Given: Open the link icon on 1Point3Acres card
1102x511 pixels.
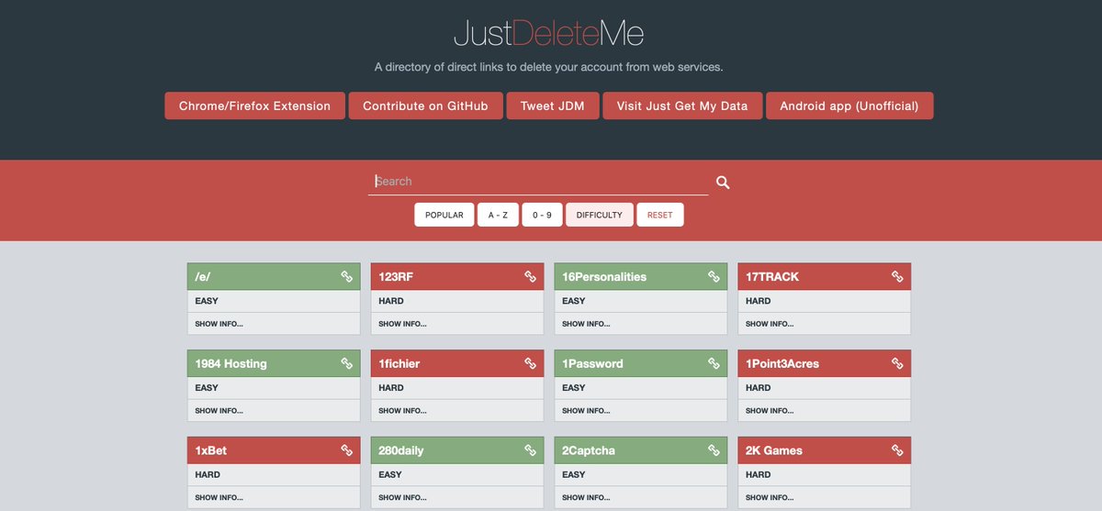Looking at the screenshot, I should tap(898, 363).
